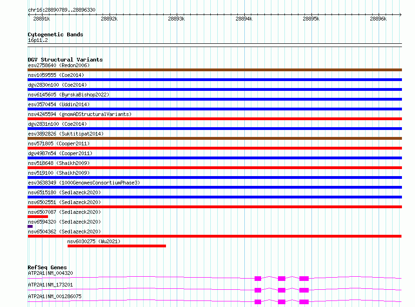Screen dimensions: 415x307
Task: Open gene label ATP2A1|NM_001286075
Action: (x=55, y=296)
